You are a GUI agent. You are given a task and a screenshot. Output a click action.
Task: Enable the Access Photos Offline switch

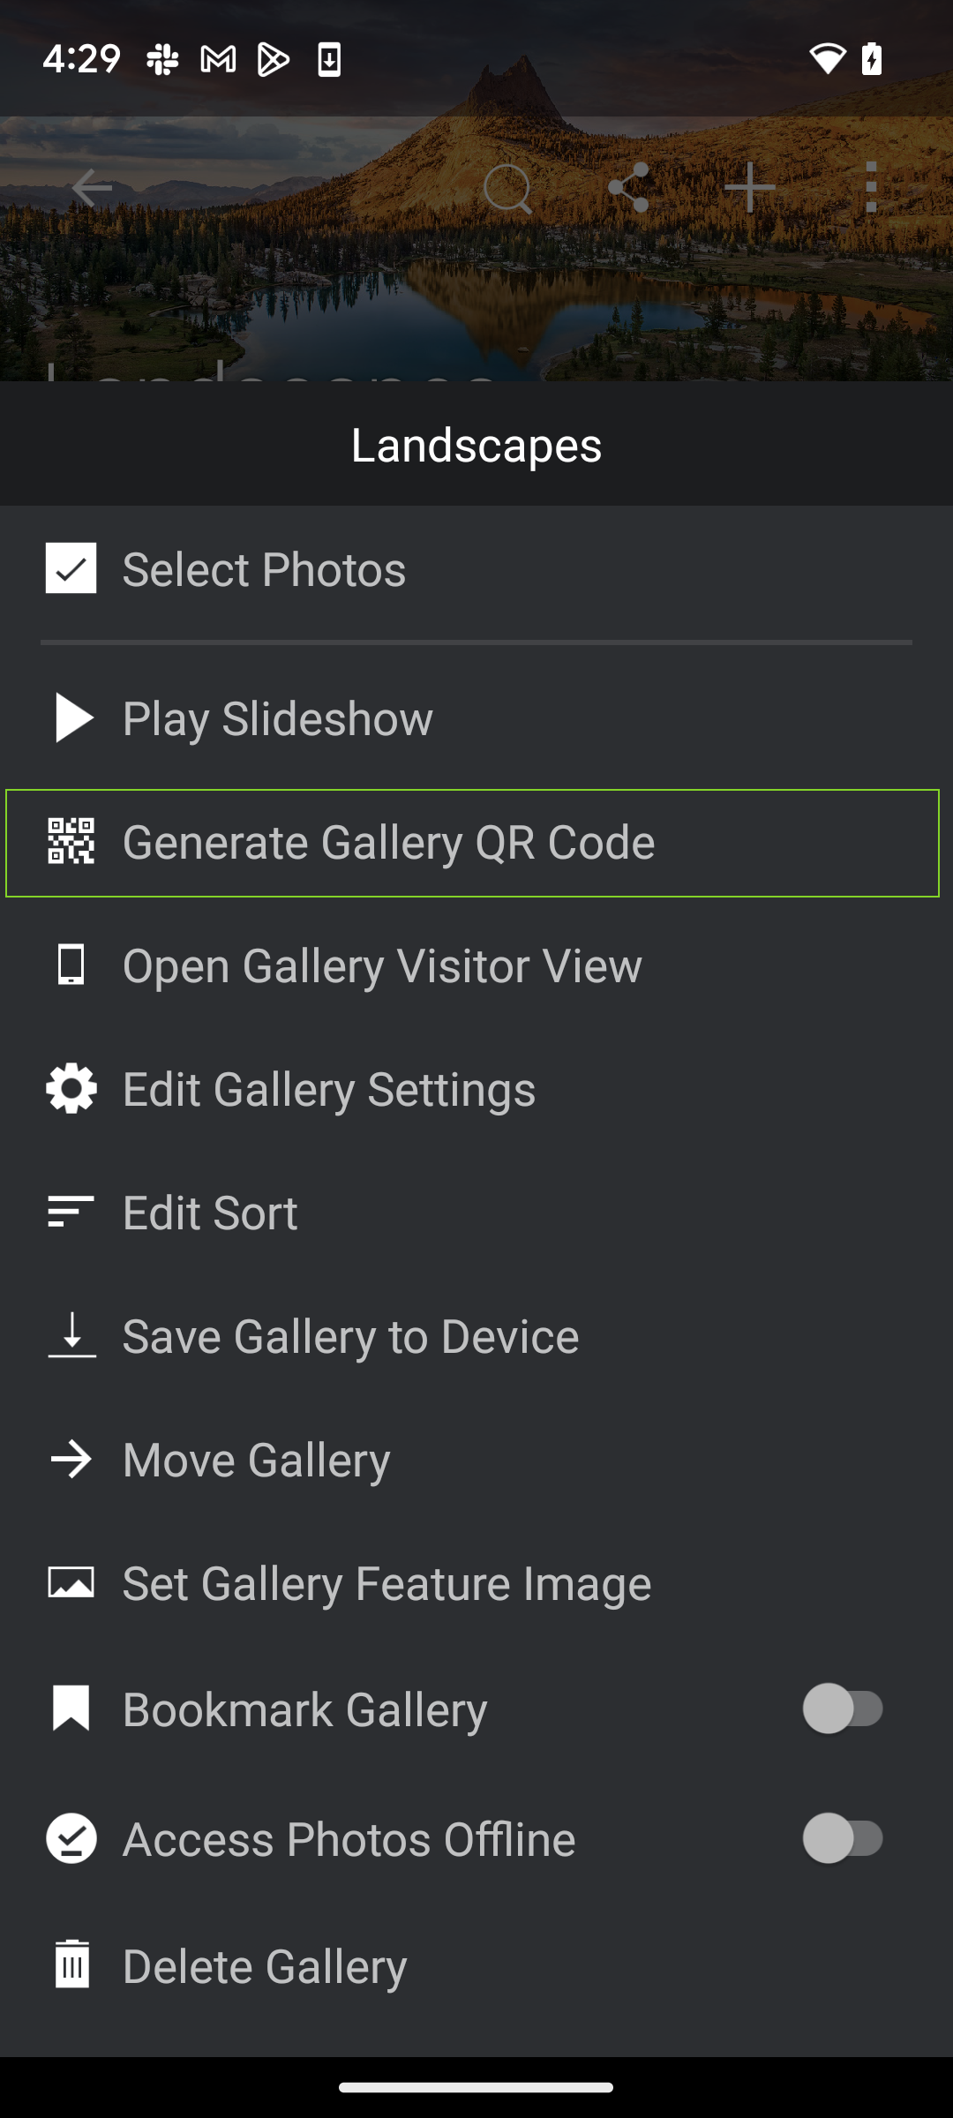tap(843, 1838)
